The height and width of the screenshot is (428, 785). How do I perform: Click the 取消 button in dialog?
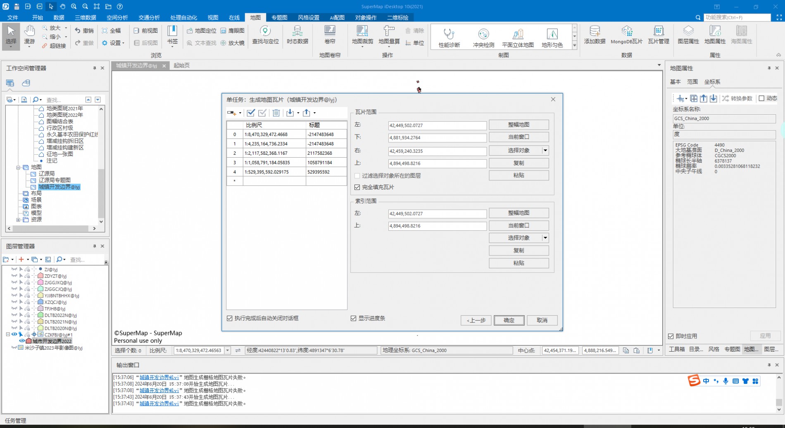tap(542, 320)
